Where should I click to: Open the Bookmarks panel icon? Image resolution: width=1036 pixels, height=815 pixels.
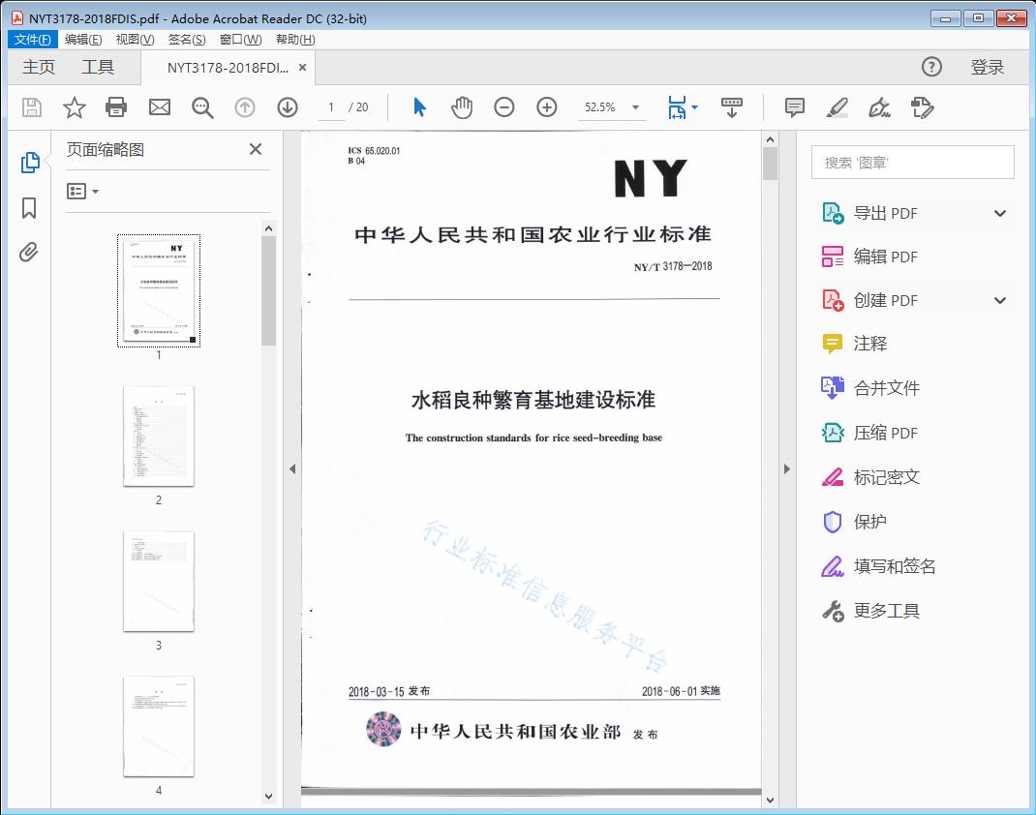tap(29, 208)
